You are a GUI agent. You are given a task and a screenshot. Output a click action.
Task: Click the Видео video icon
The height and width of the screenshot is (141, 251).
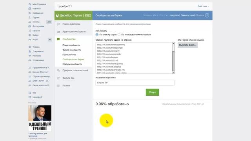[30, 35]
